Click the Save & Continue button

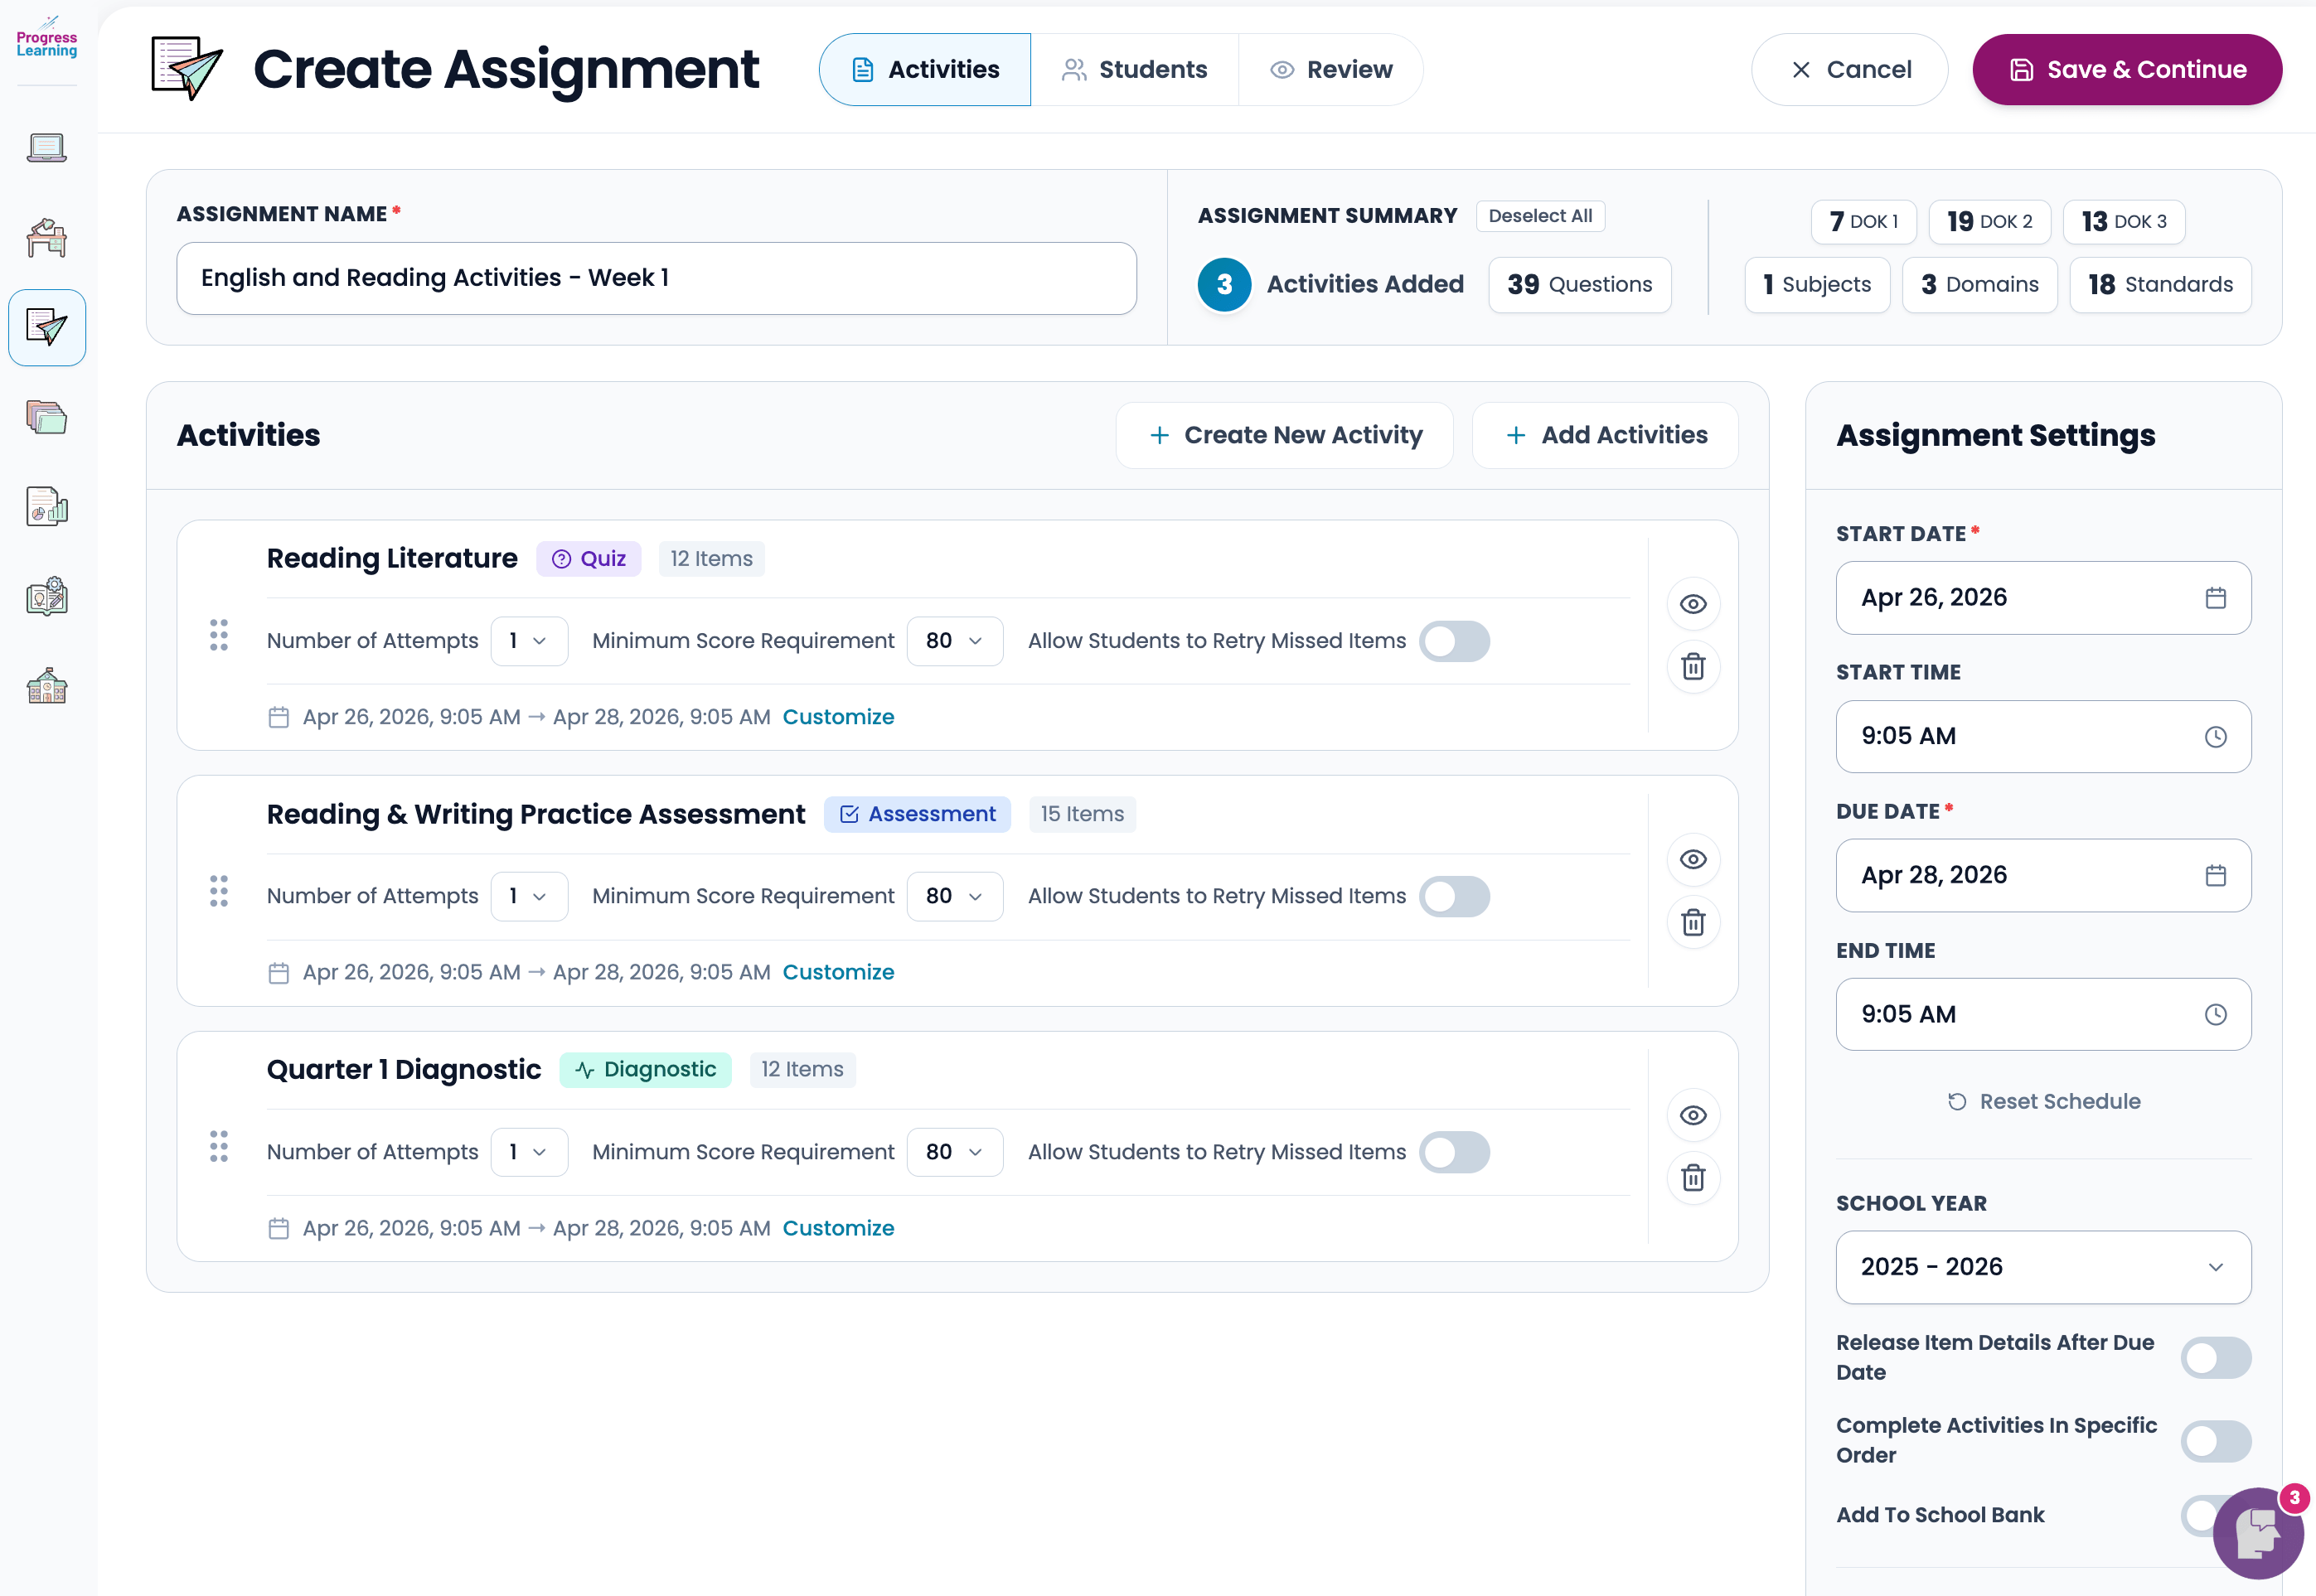[x=2126, y=69]
